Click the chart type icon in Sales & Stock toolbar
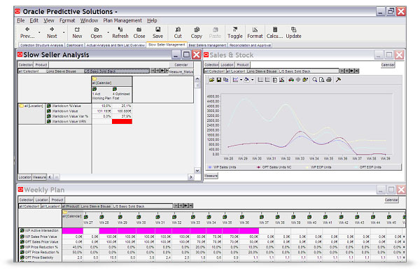The image size is (420, 280). [235, 80]
